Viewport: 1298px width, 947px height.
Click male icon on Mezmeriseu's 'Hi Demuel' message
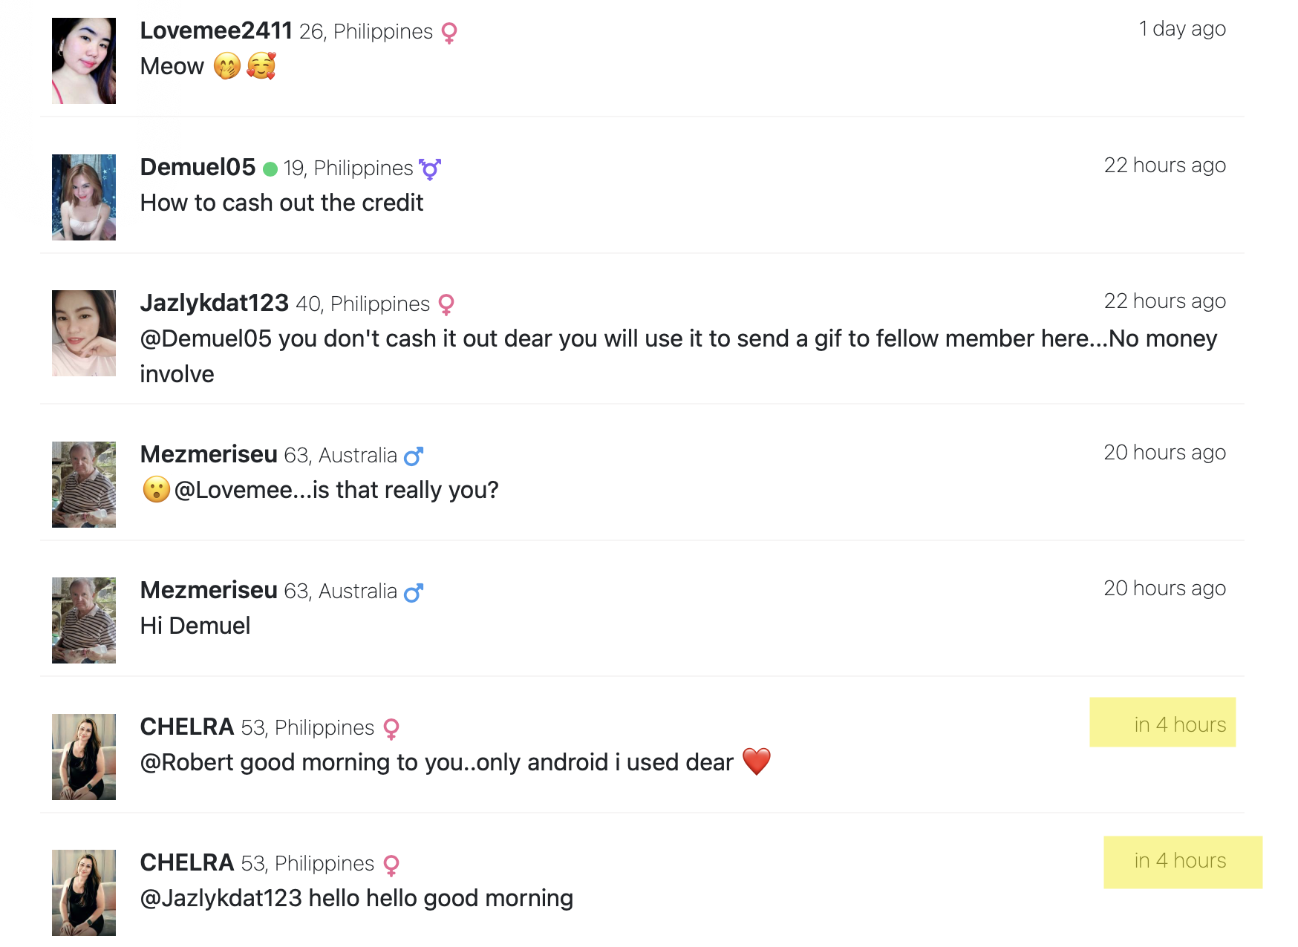coord(414,592)
